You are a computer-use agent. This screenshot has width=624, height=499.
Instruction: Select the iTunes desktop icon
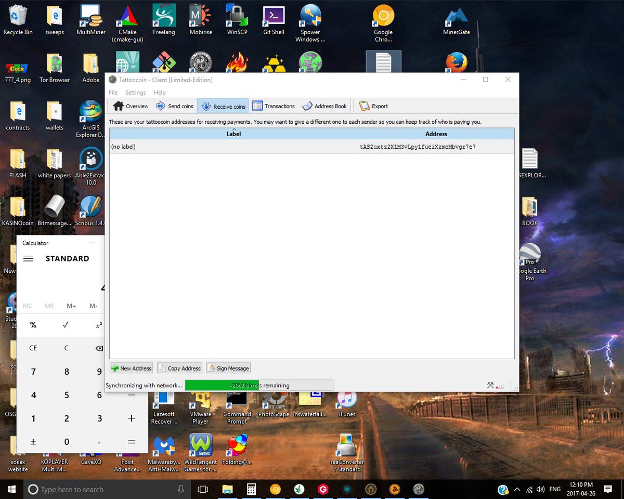[347, 404]
